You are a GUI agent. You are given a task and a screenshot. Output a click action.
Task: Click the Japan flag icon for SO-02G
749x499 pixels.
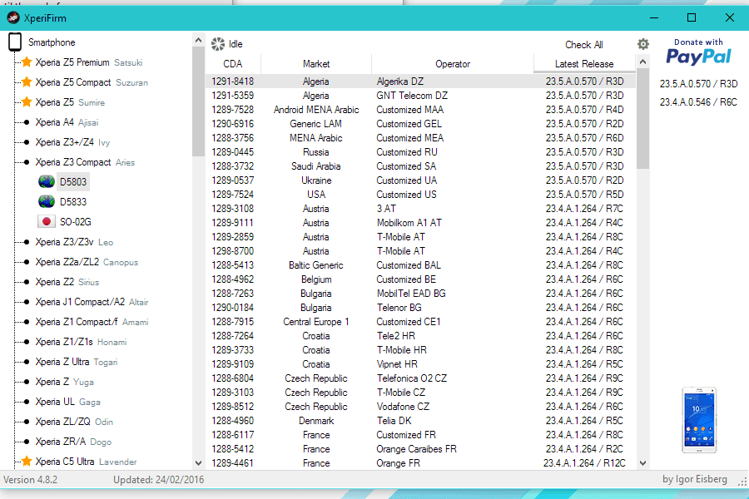point(47,222)
